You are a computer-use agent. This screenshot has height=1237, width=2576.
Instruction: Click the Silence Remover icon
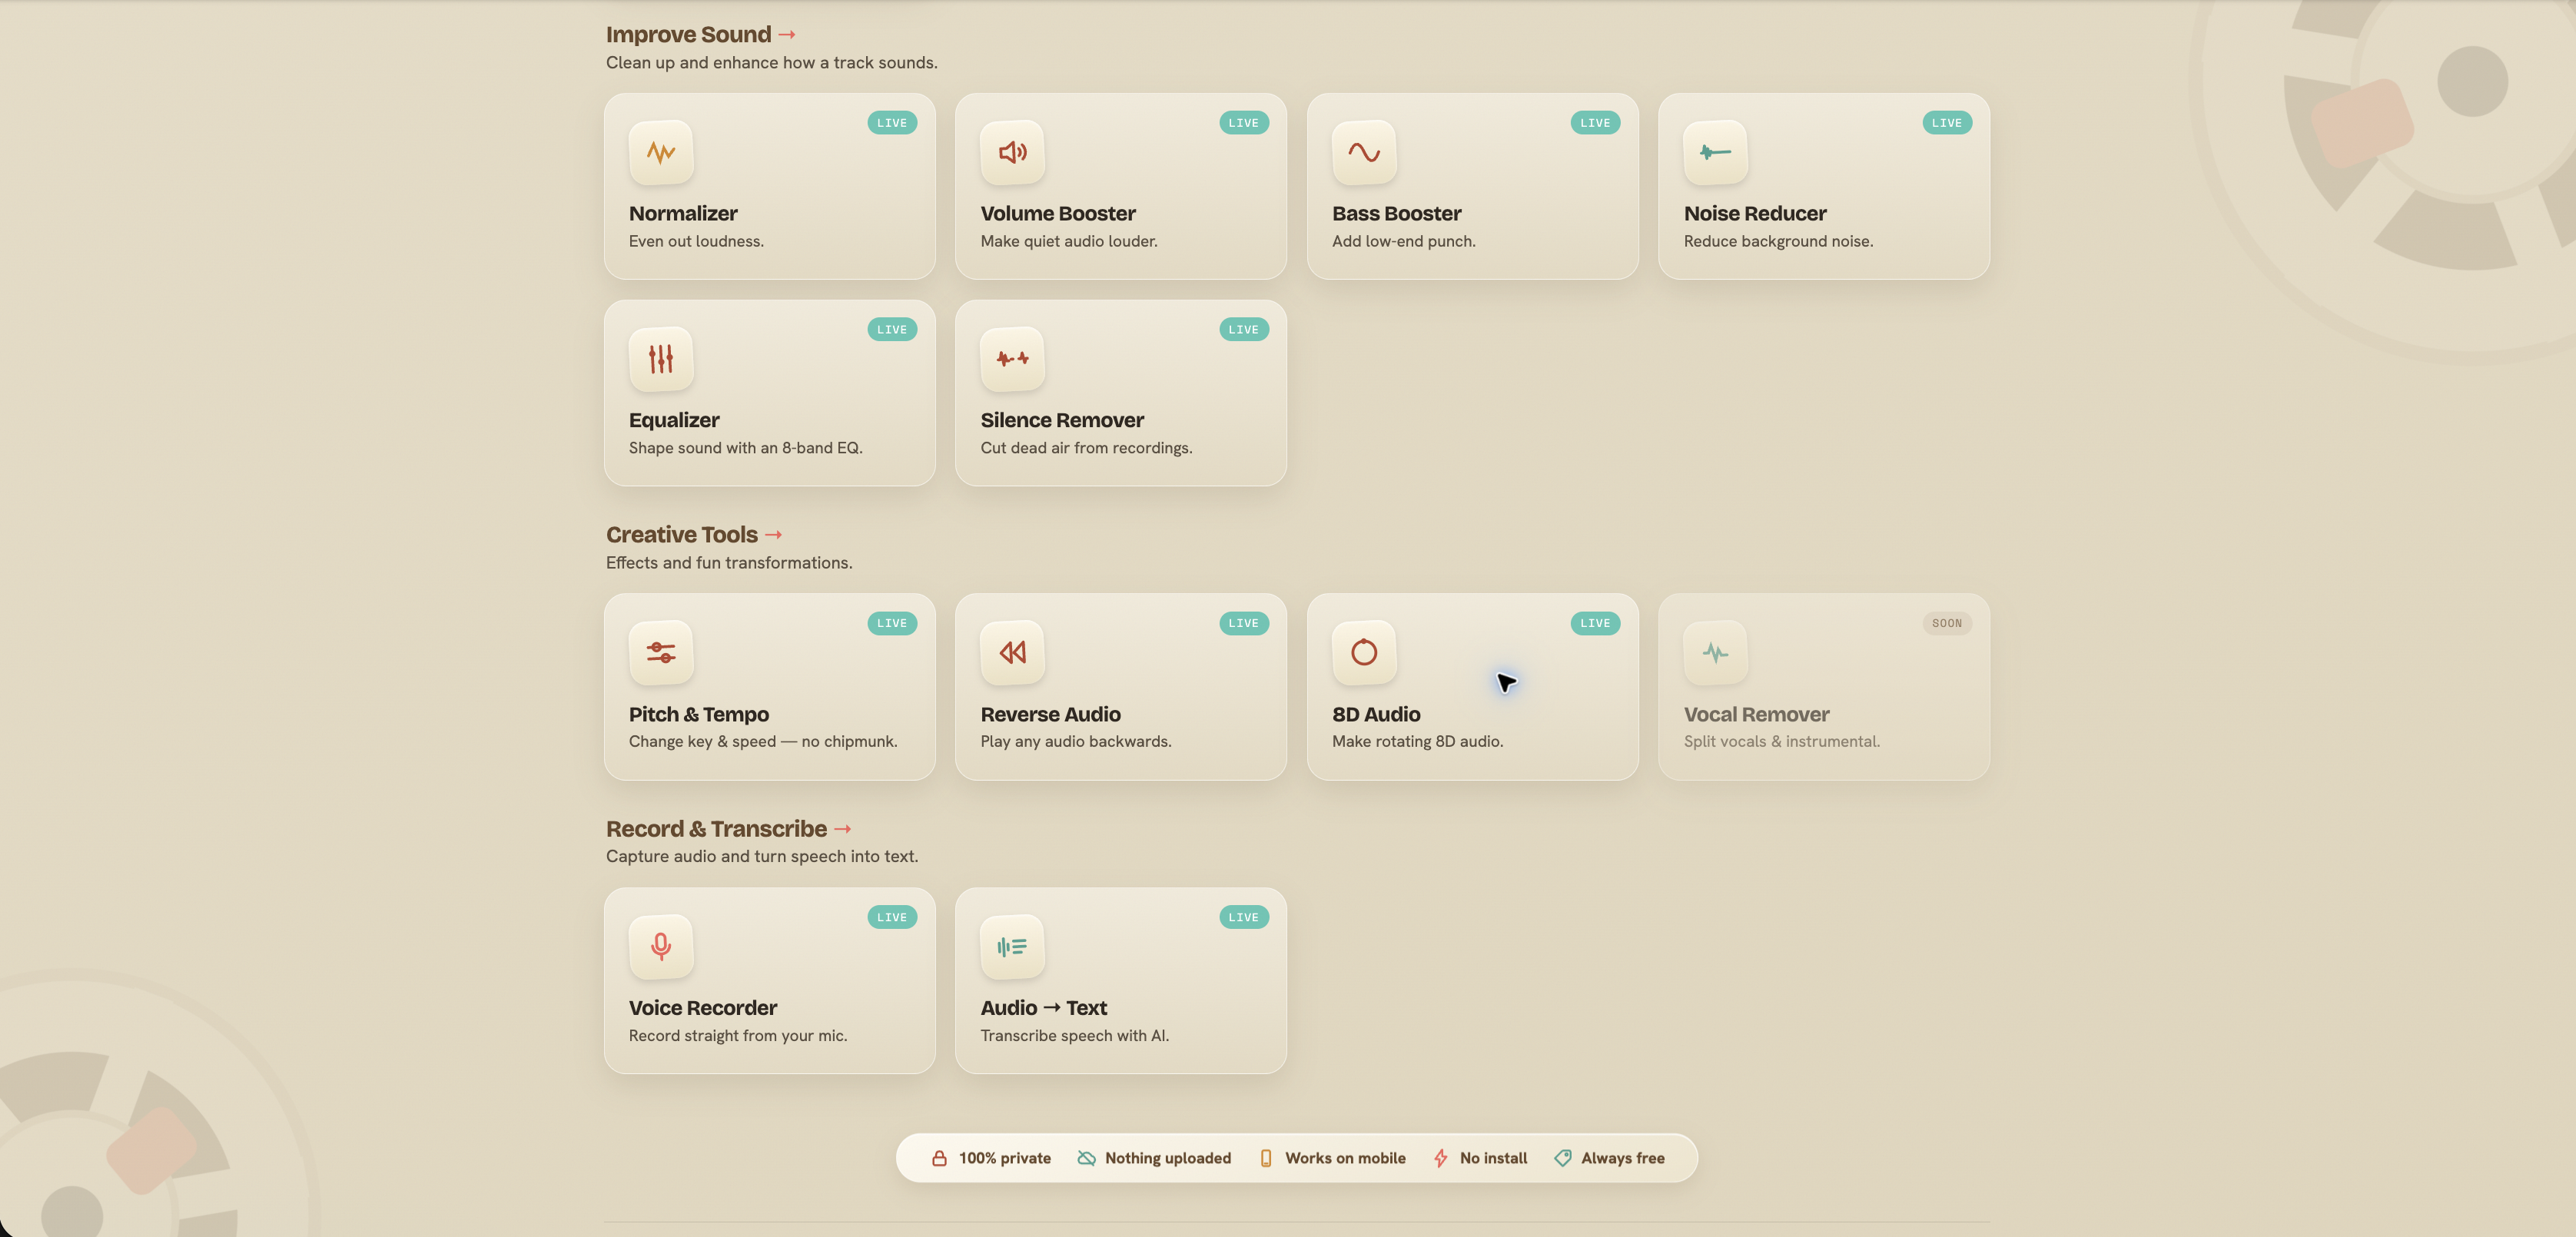(1012, 359)
